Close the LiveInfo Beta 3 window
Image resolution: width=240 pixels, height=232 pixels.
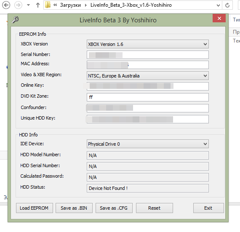coord(219,18)
